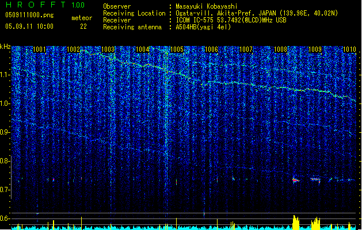The height and width of the screenshot is (230, 362).
Task: Click the 1009 time marker
Action: (315, 49)
